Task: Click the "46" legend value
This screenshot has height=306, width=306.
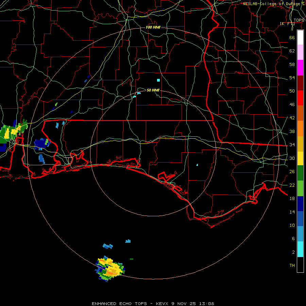Action: (x=292, y=105)
